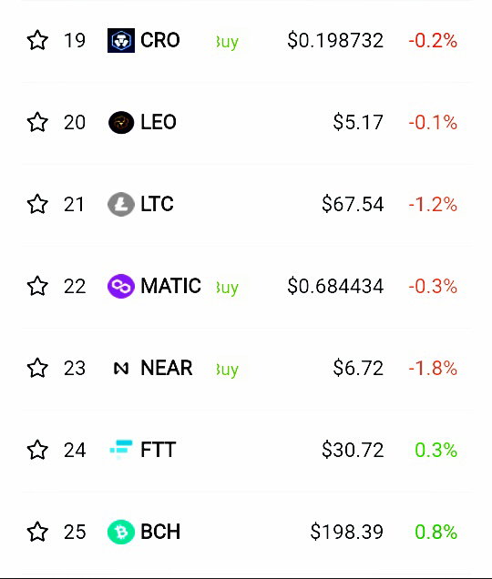Screen dimensions: 492x579
Task: Click the NEAR protocol logo icon
Action: tap(121, 368)
